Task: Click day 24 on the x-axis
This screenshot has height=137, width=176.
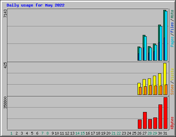Action: 129,133
